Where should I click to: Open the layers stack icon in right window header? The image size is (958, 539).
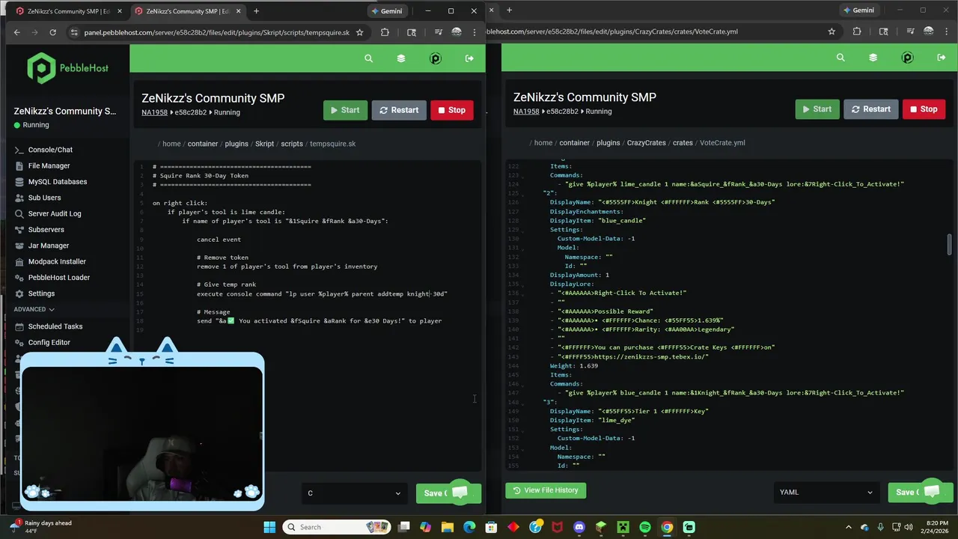click(x=873, y=58)
